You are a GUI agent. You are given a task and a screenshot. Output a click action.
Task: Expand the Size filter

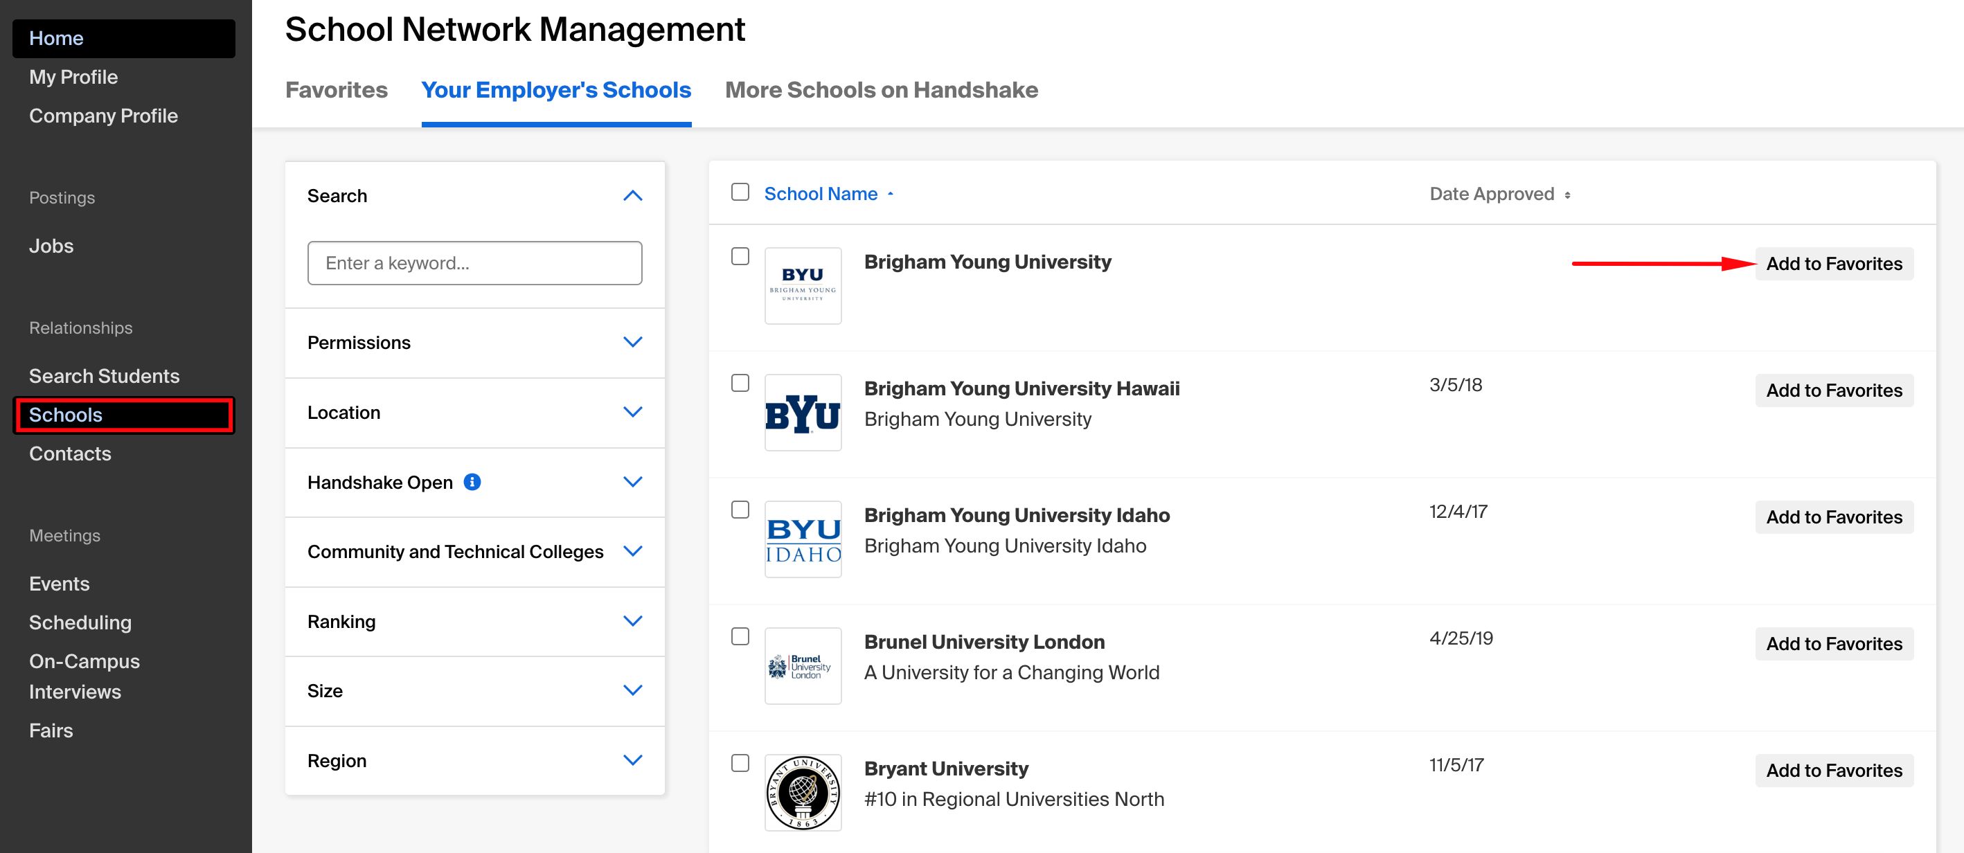coord(632,690)
